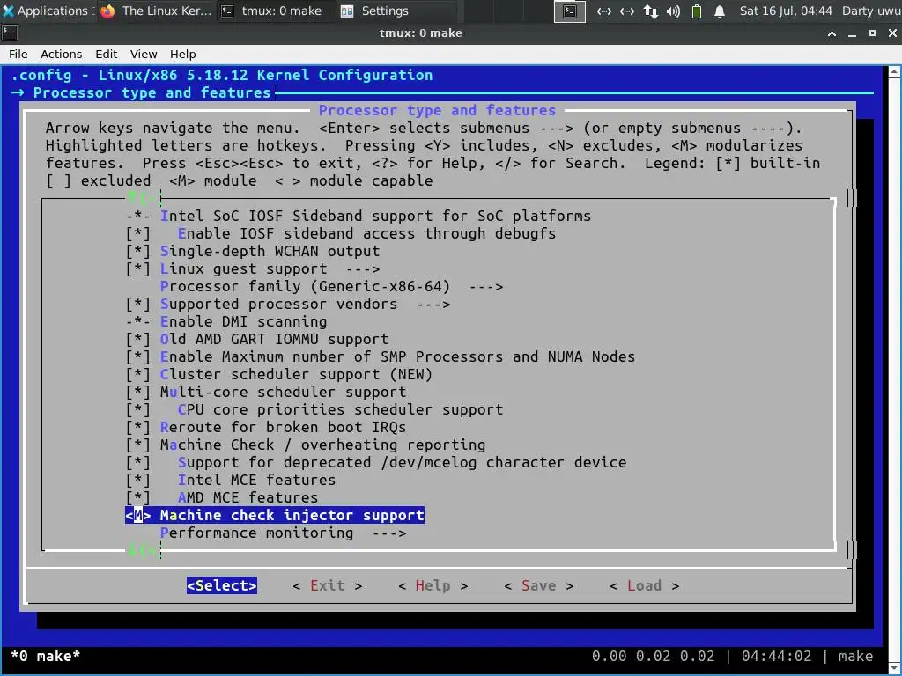902x676 pixels.
Task: Toggle Old AMD GART IOMMU support
Action: 257,339
